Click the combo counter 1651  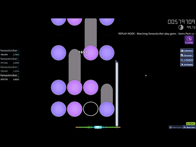pyautogui.click(x=83, y=52)
